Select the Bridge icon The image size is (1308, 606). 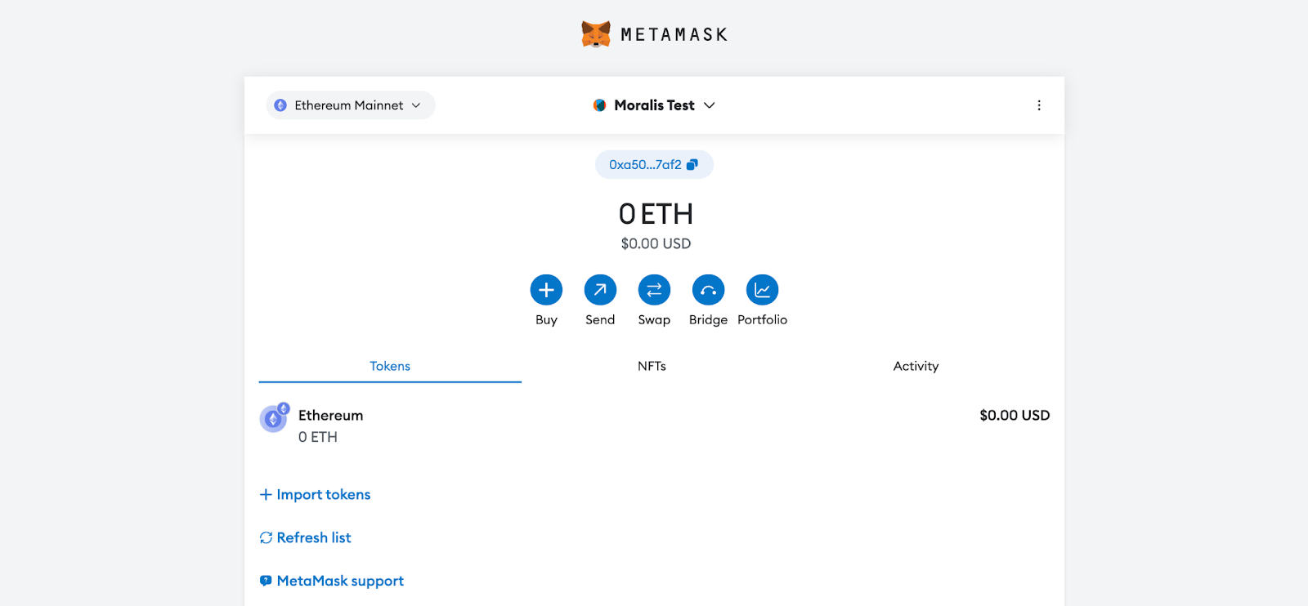click(x=708, y=290)
